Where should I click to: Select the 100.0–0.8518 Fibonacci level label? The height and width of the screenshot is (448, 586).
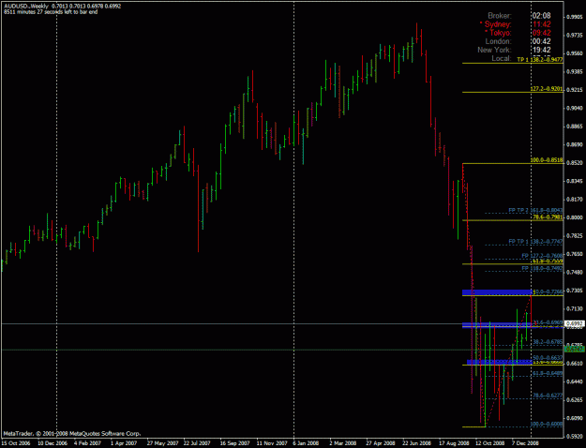[547, 160]
